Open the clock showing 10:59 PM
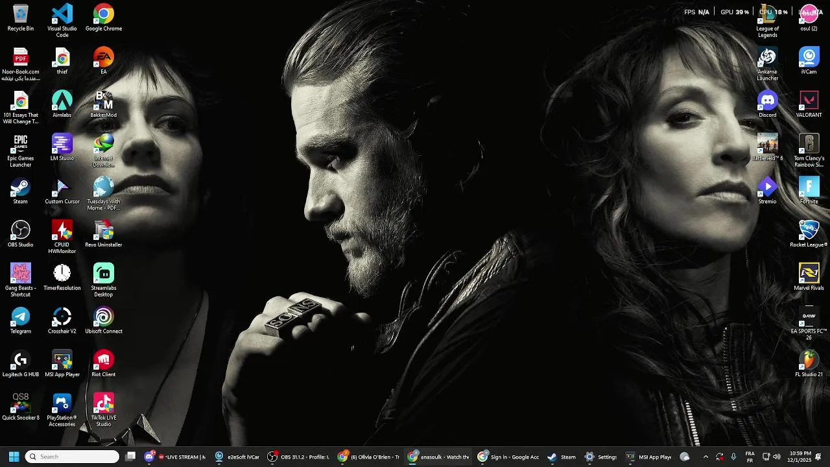 click(x=800, y=457)
